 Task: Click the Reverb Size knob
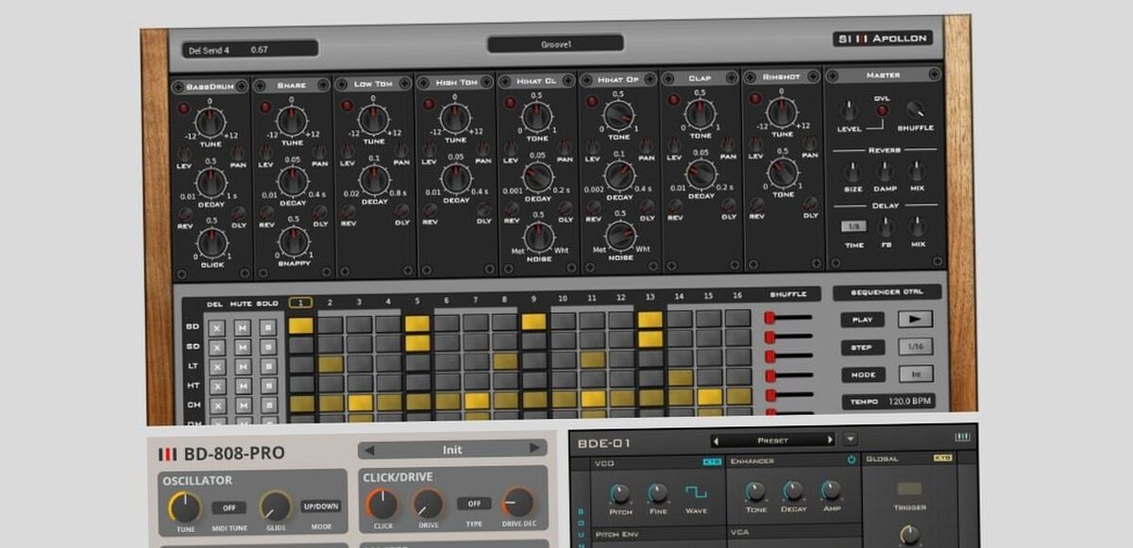pyautogui.click(x=852, y=172)
